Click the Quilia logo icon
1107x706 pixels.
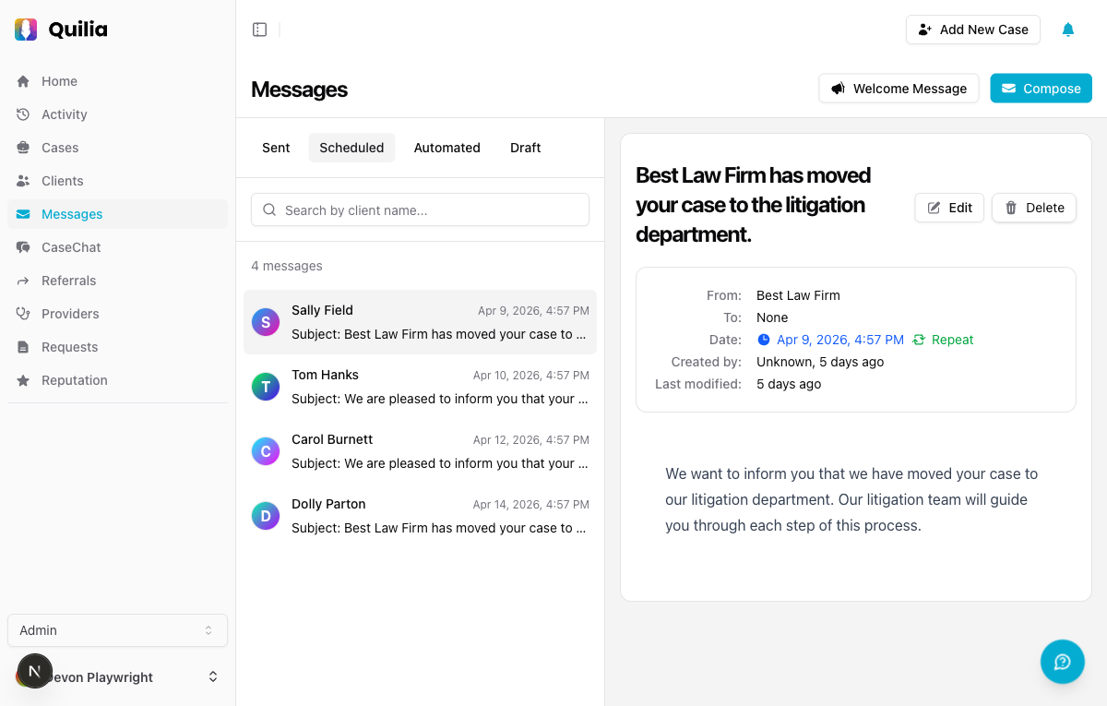[x=26, y=30]
